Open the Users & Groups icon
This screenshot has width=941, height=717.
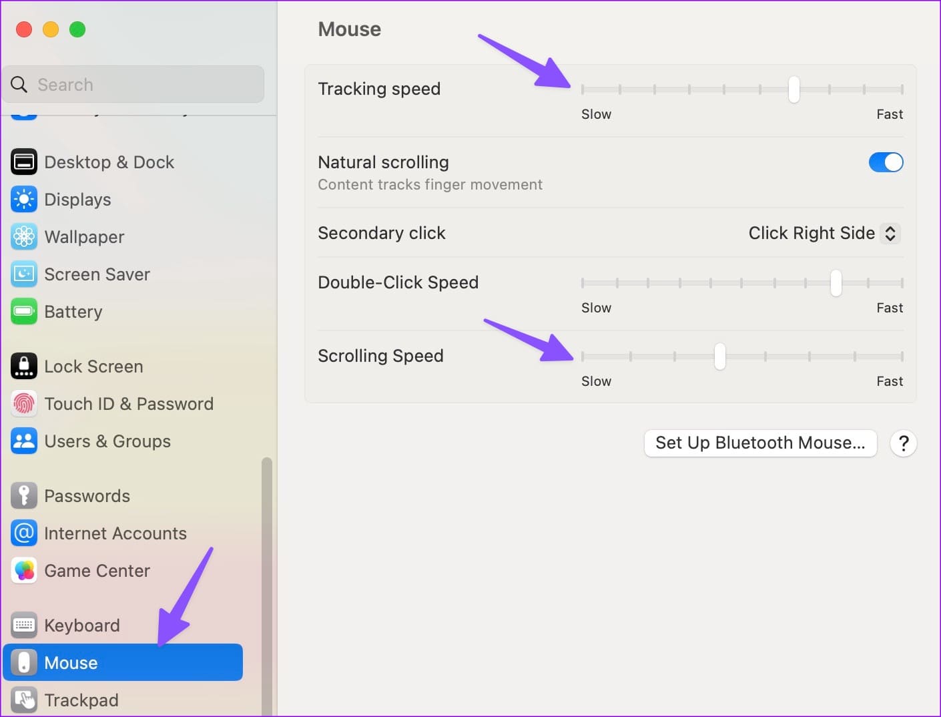(24, 441)
